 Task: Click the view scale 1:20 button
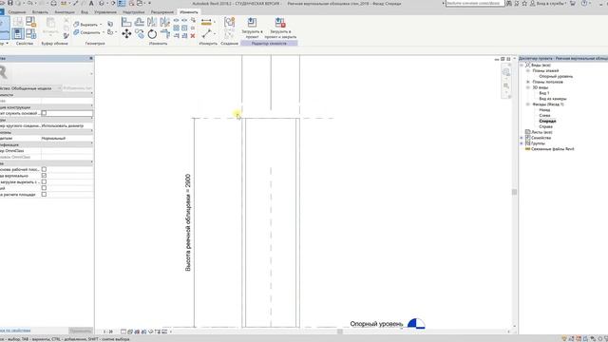pyautogui.click(x=108, y=332)
